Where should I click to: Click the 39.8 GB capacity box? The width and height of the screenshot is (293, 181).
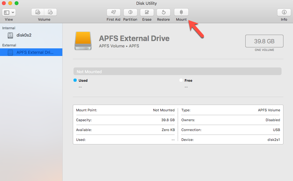click(264, 41)
